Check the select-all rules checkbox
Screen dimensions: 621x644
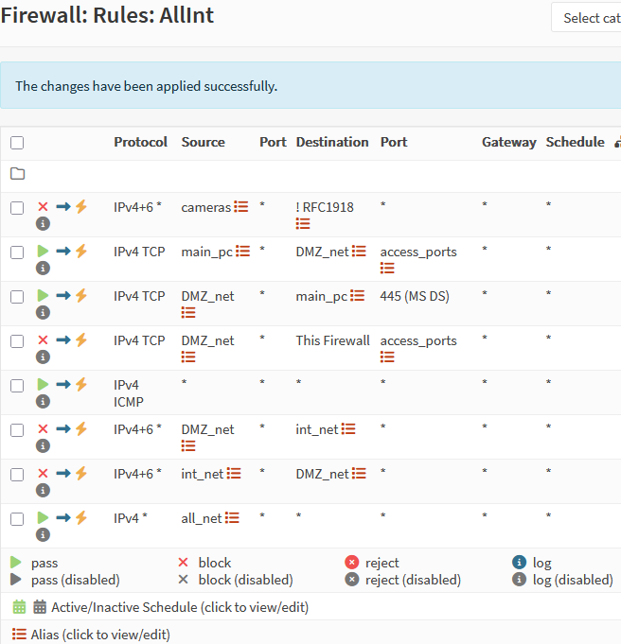pyautogui.click(x=17, y=143)
